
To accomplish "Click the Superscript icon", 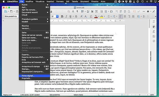I will coord(81,16).
